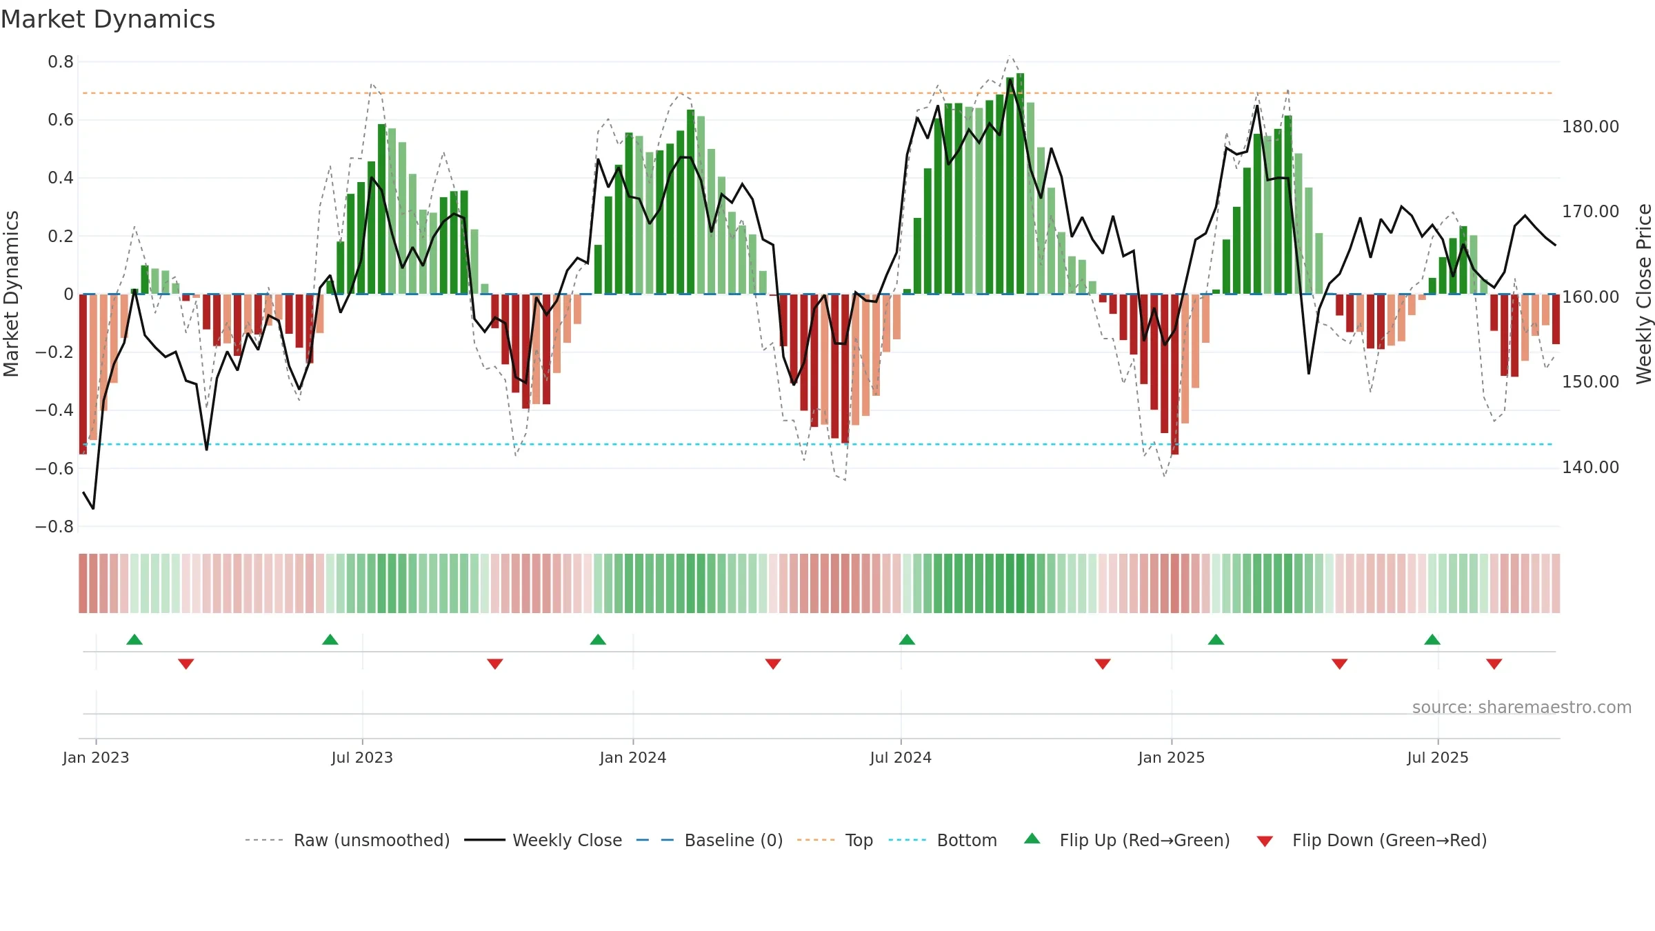
Task: Toggle the Baseline (0) legend entry
Action: (710, 840)
